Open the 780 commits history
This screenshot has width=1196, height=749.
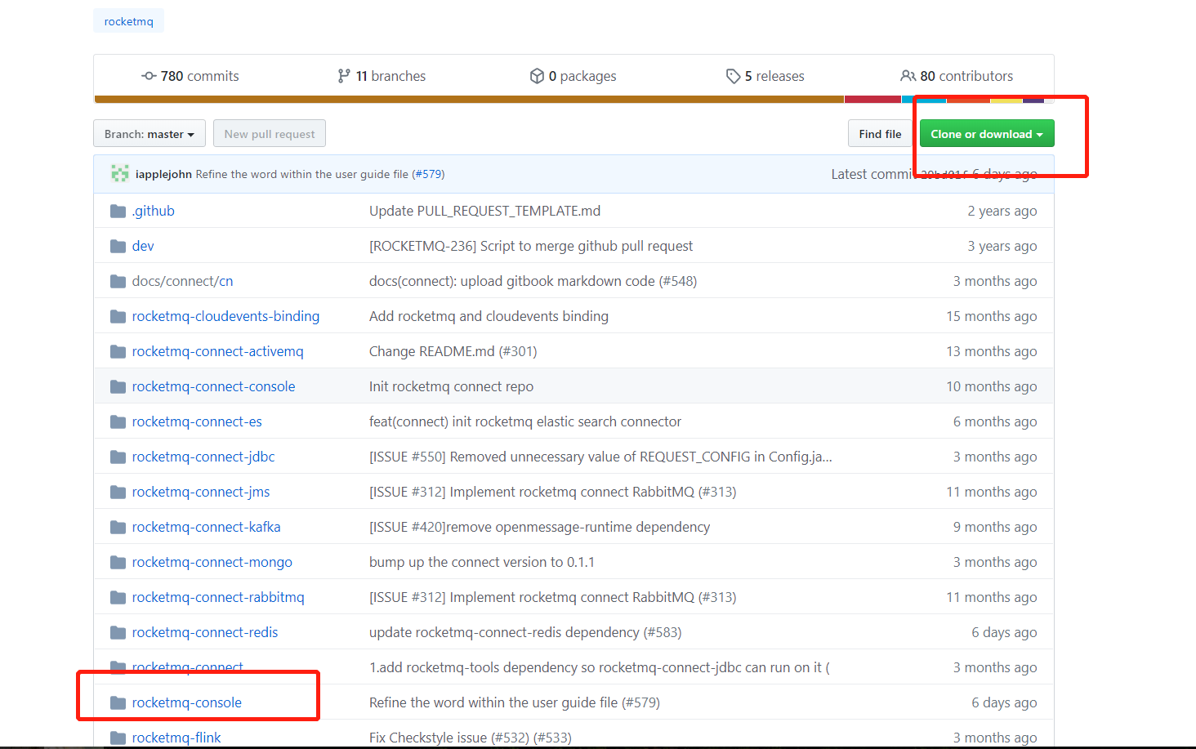[x=191, y=76]
